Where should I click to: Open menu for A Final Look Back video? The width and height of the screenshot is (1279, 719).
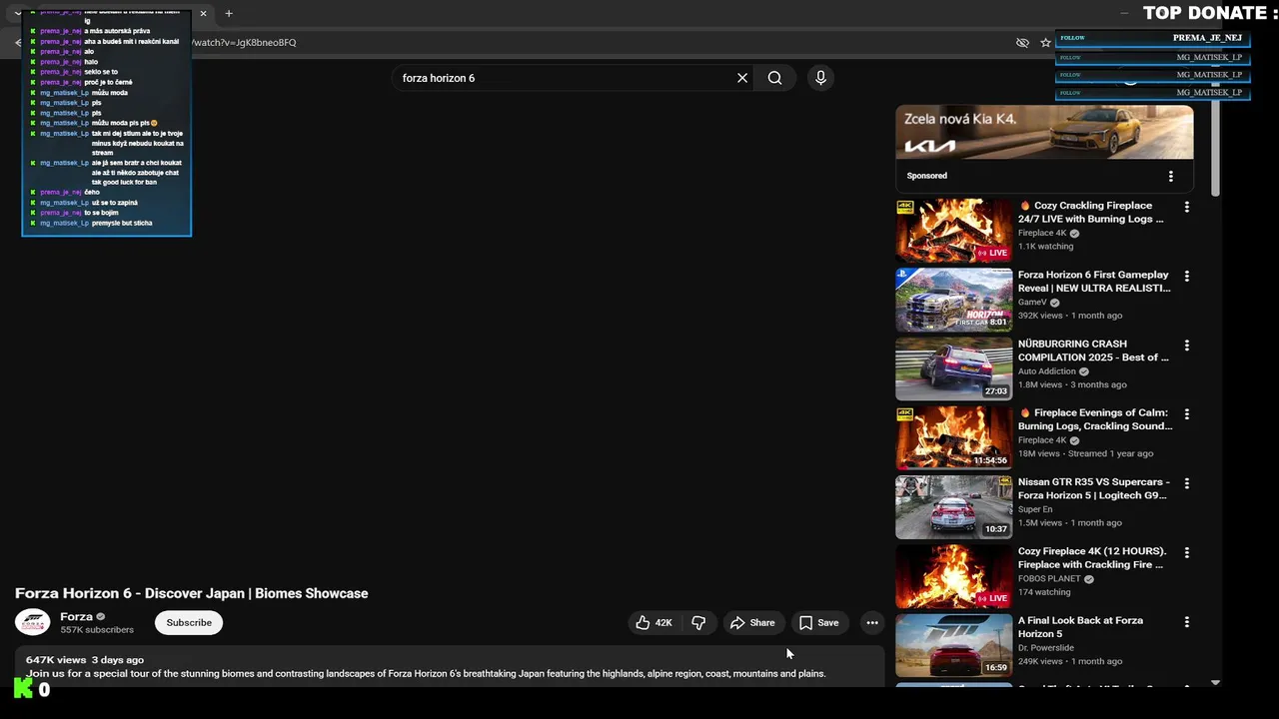point(1187,621)
